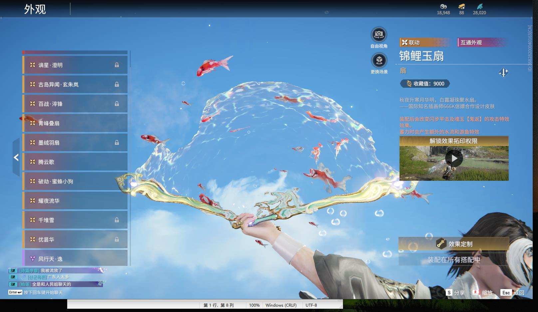
Task: Click the silver coin currency icon above 18,948
Action: [x=443, y=6]
